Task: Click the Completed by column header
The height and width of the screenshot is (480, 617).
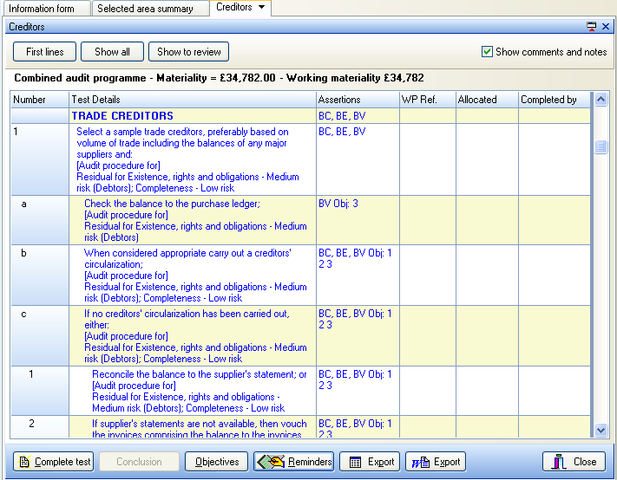Action: tap(555, 100)
